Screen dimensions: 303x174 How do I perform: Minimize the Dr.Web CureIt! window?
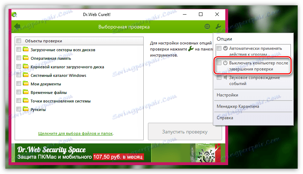(x=185, y=14)
